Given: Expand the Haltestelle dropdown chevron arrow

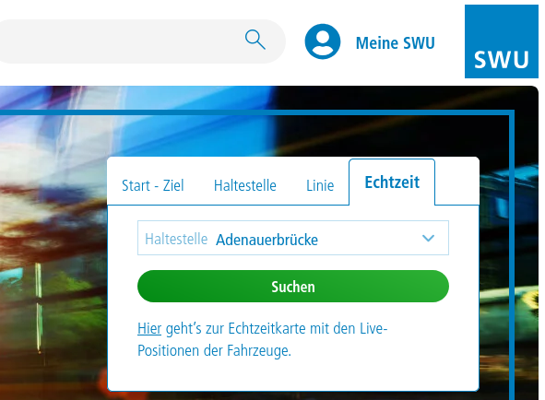Looking at the screenshot, I should pyautogui.click(x=428, y=238).
